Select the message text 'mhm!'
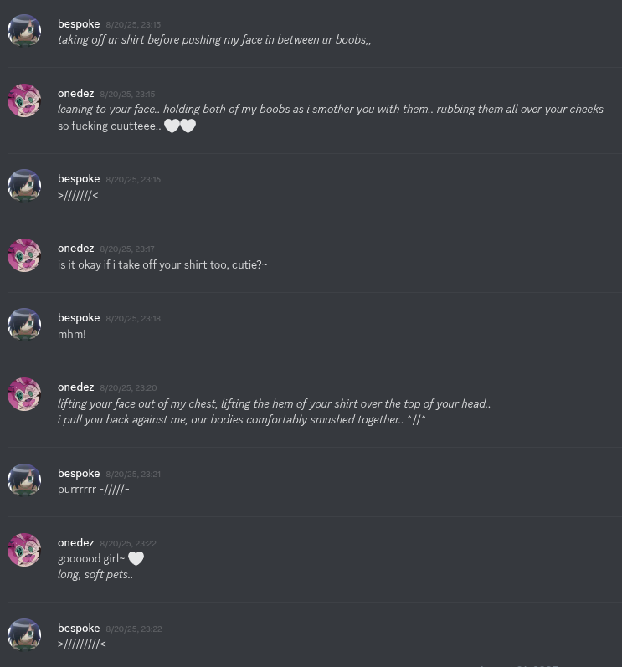Screen dimensions: 622x667 click(72, 335)
